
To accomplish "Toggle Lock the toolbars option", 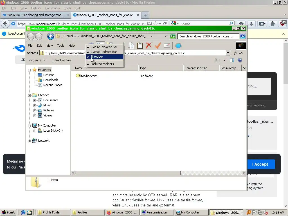I will (x=105, y=64).
